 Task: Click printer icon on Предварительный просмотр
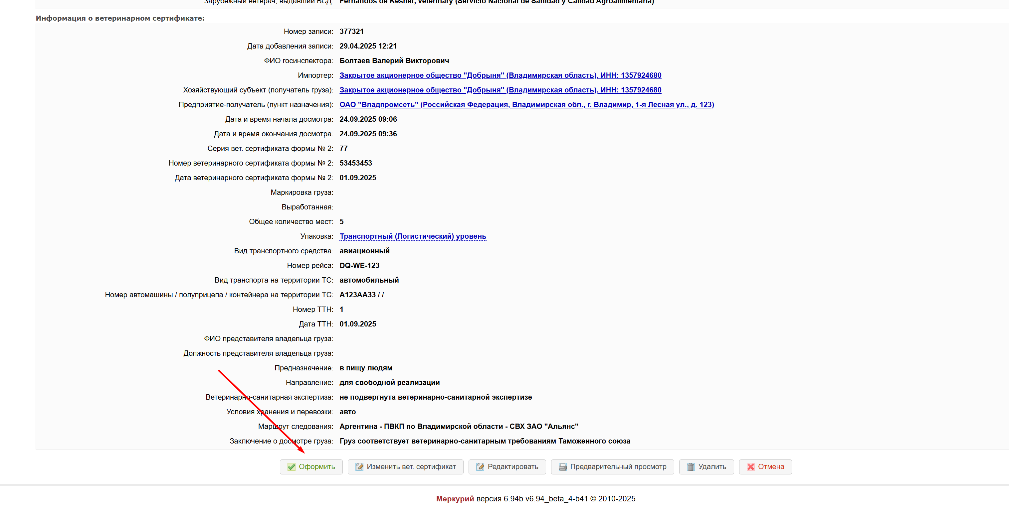click(562, 467)
